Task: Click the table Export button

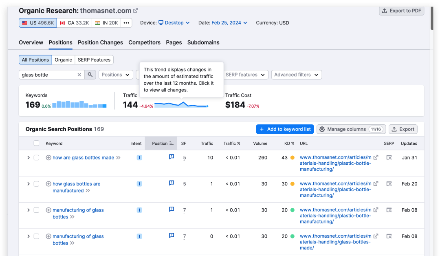Action: pyautogui.click(x=403, y=129)
